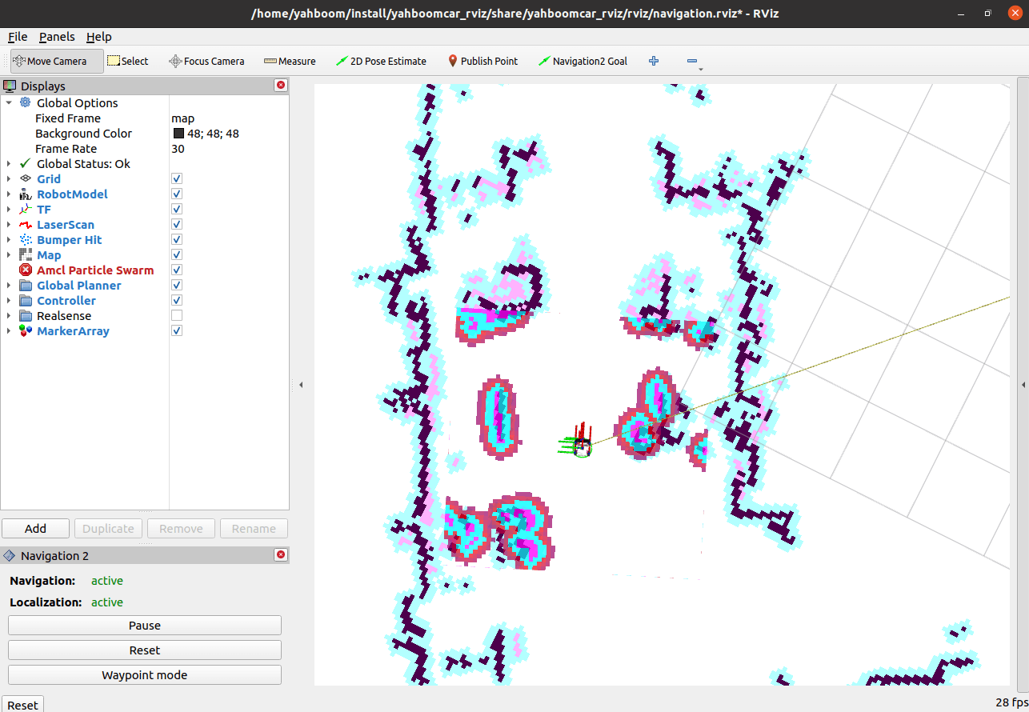Image resolution: width=1029 pixels, height=712 pixels.
Task: Enable the Realsense display checkbox
Action: (x=177, y=316)
